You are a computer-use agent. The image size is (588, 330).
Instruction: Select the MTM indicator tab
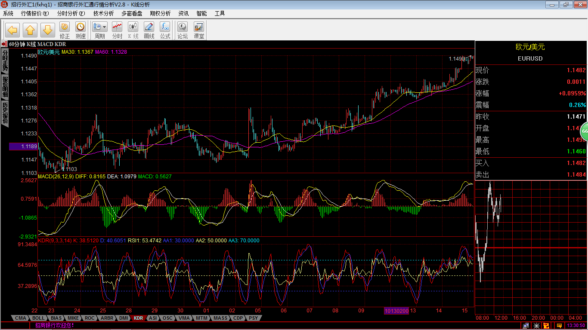point(201,318)
